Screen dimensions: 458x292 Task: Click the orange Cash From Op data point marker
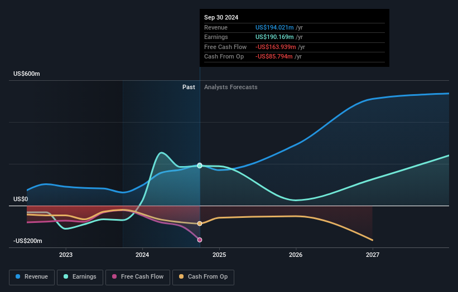click(x=200, y=224)
